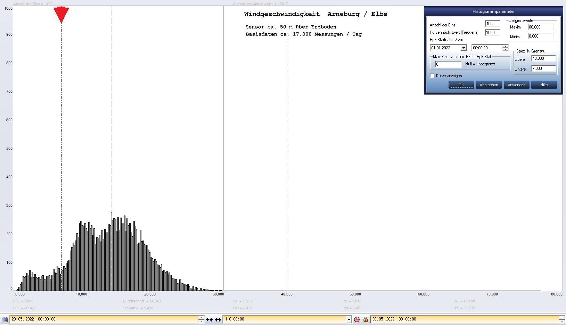Open Hilfe for histogram parameters
The image size is (566, 325).
544,85
